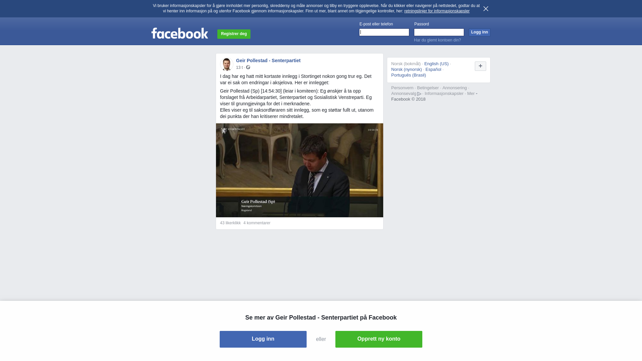Switch language to Norsk (nynorsk)

click(407, 70)
